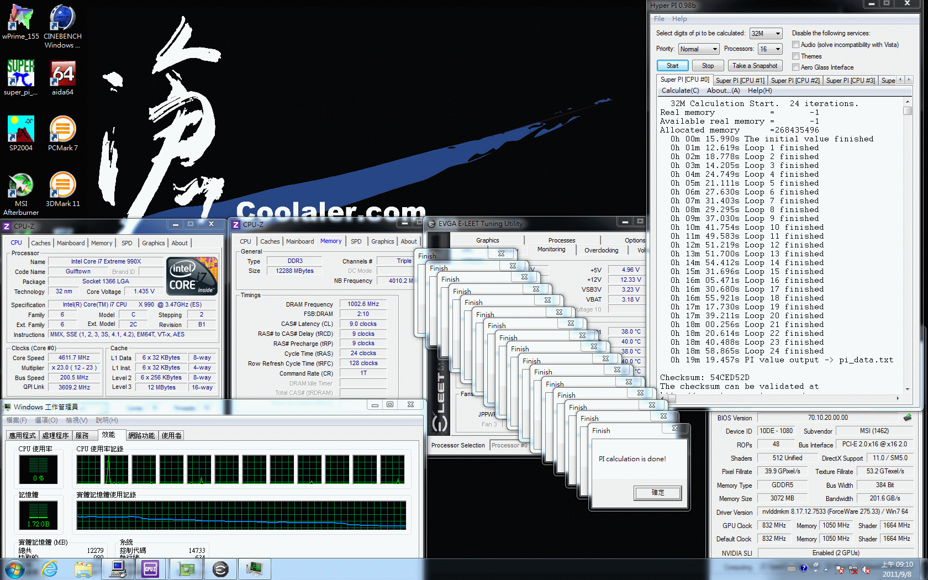Click the help icon in the system tray

tap(804, 568)
